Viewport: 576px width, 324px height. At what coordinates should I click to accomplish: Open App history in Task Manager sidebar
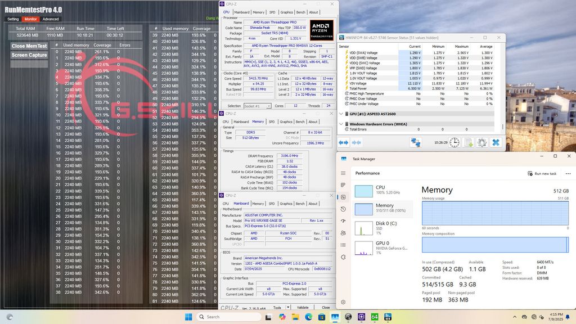pos(343,209)
